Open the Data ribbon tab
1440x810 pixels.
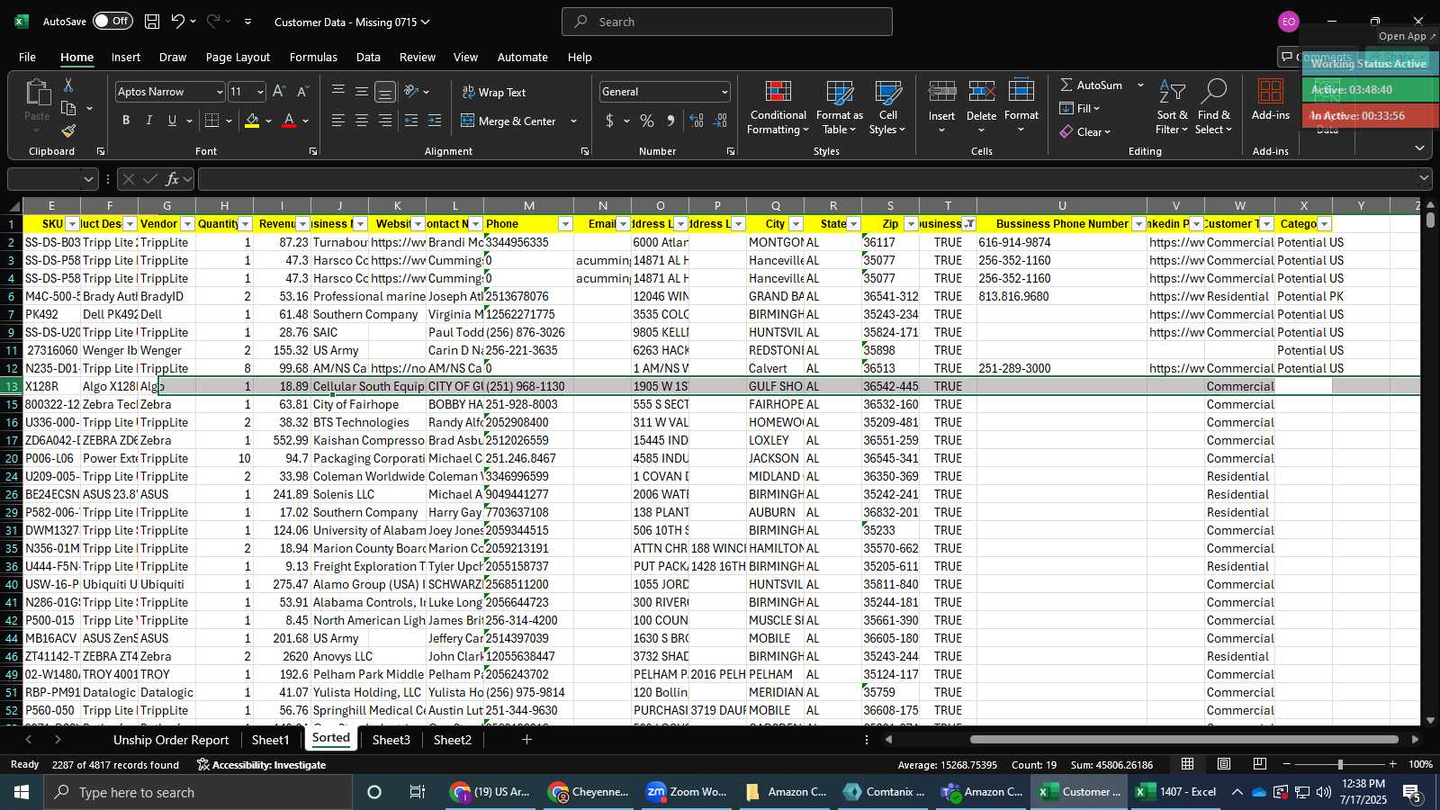coord(368,57)
